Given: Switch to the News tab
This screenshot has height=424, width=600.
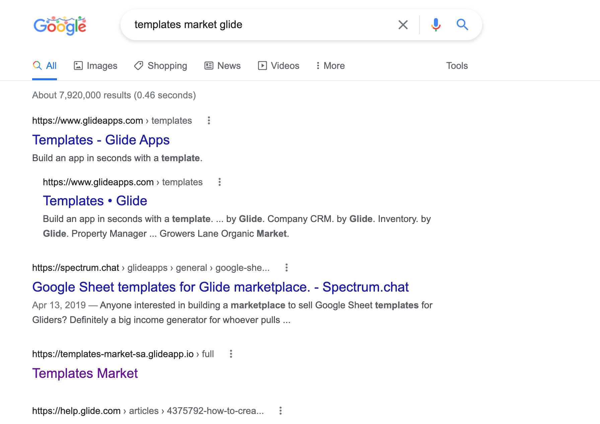Looking at the screenshot, I should coord(222,66).
